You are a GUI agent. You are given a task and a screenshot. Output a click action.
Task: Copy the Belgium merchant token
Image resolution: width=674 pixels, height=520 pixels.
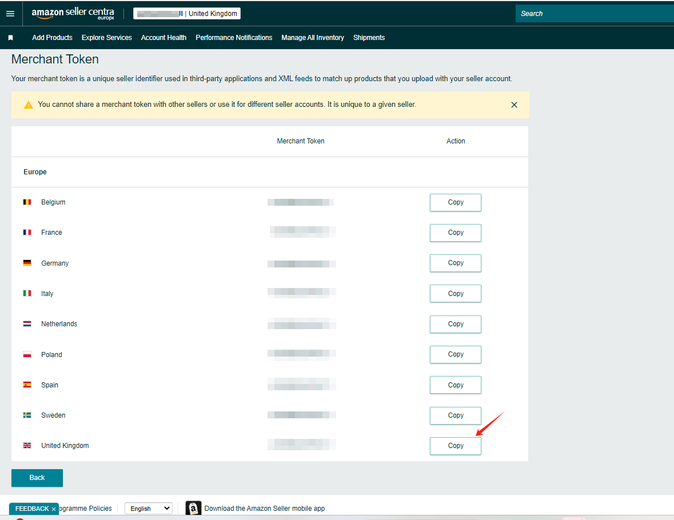[456, 202]
